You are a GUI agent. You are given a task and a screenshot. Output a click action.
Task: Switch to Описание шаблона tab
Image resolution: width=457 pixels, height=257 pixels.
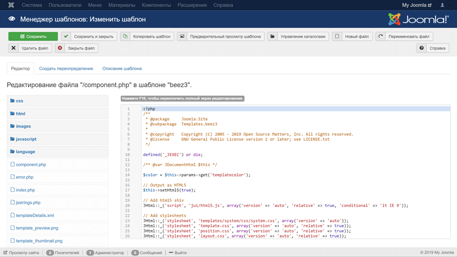click(x=122, y=68)
